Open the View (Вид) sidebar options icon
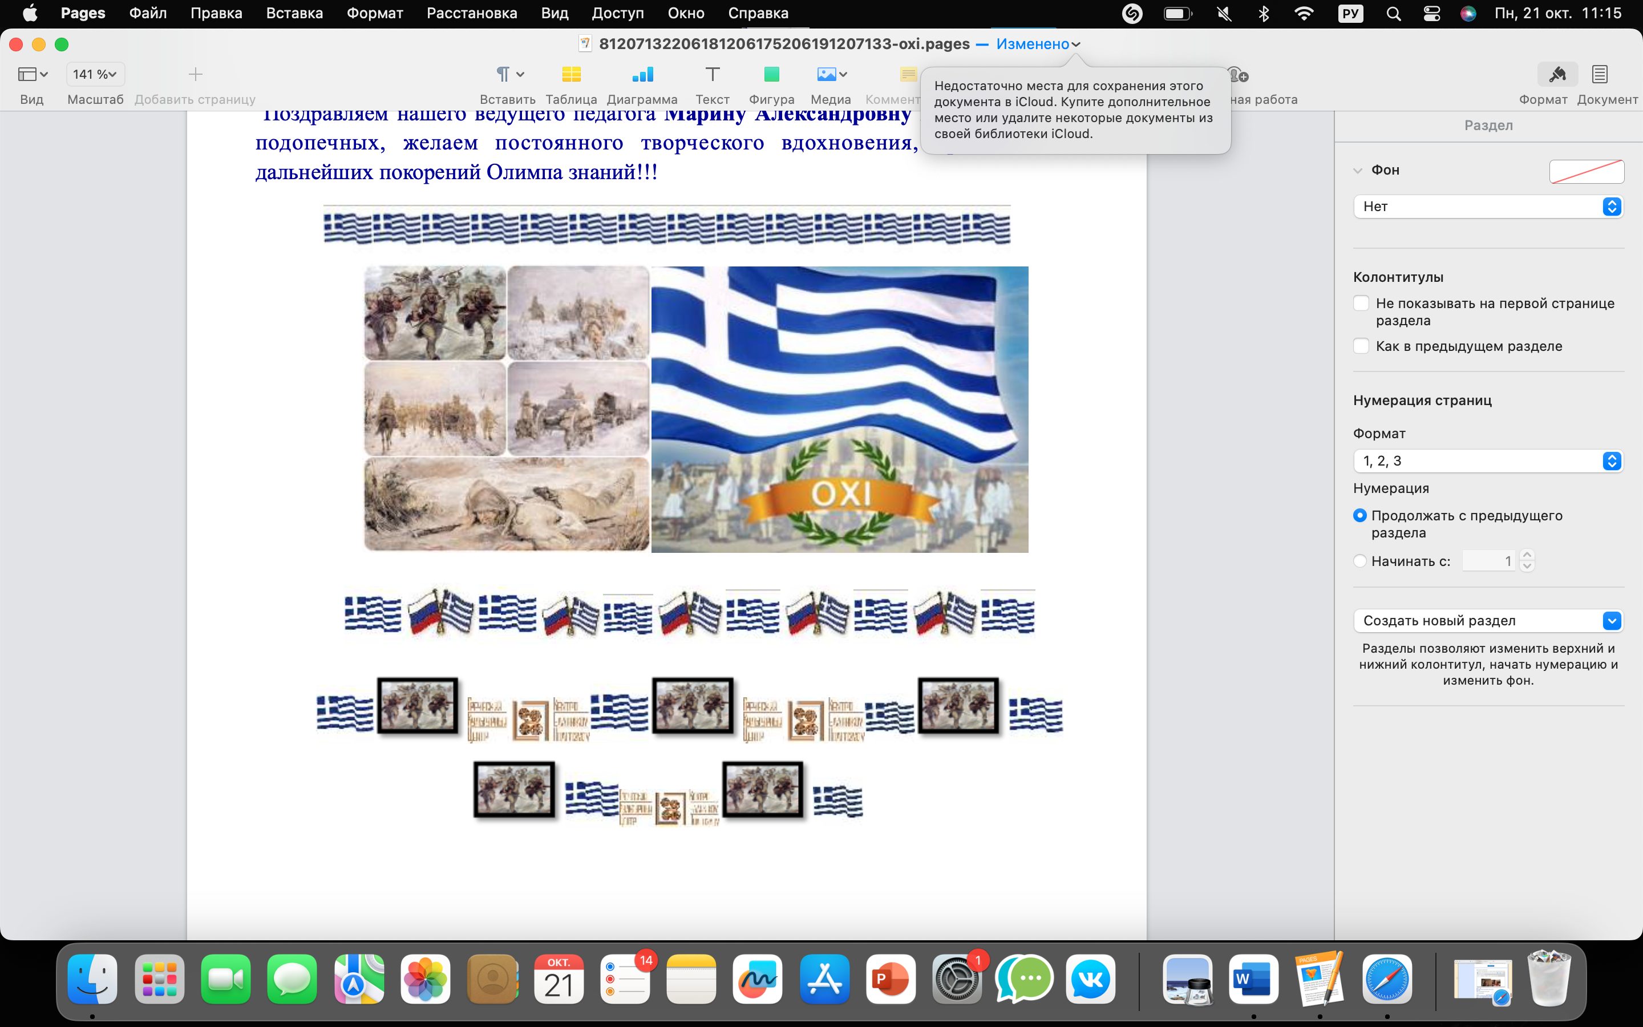 pos(32,74)
